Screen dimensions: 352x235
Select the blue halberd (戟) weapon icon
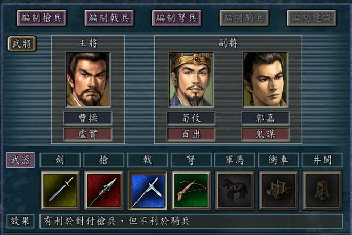pos(148,190)
